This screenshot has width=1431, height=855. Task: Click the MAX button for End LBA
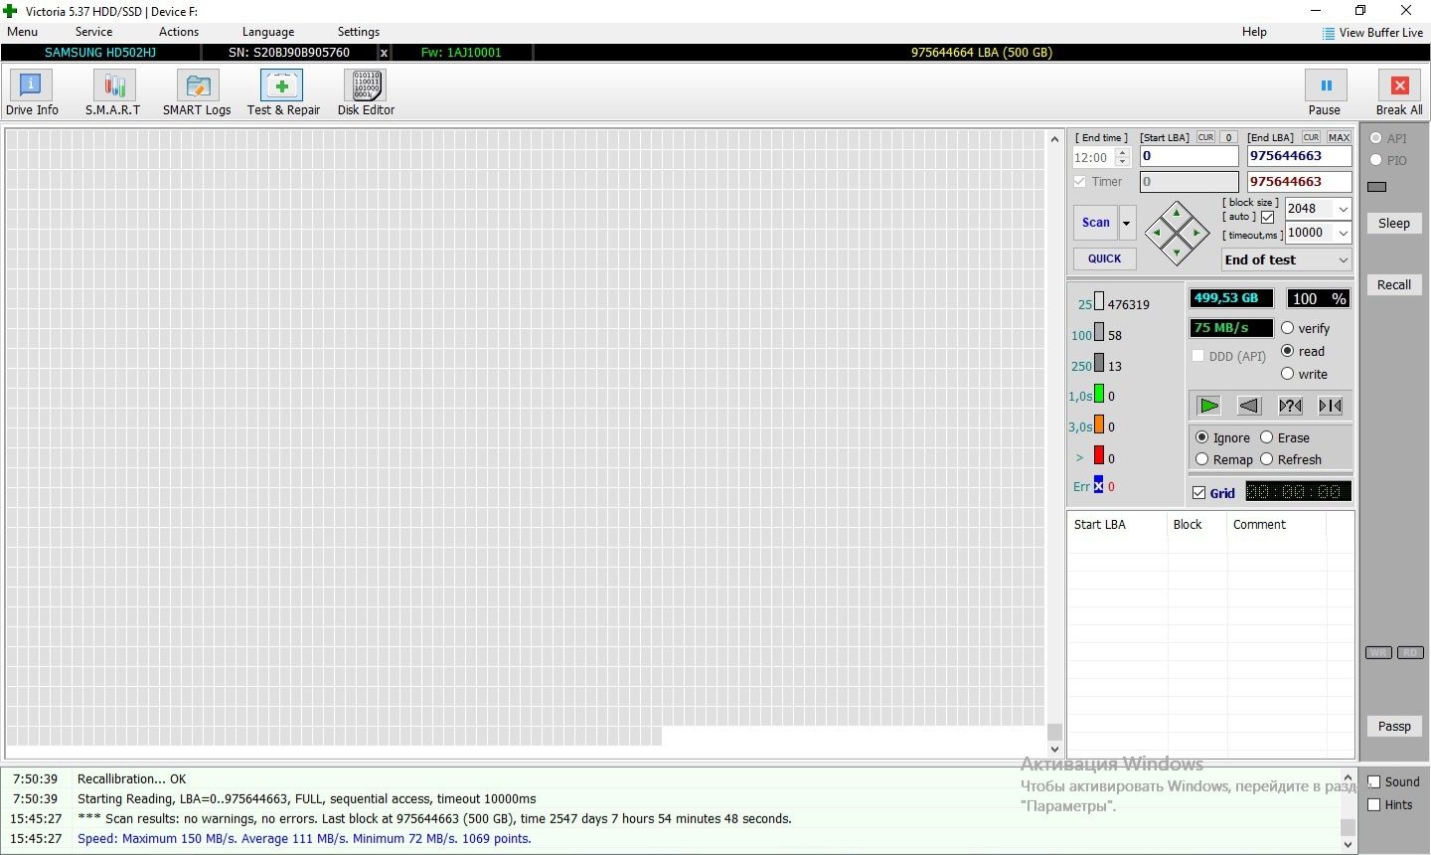pyautogui.click(x=1339, y=137)
